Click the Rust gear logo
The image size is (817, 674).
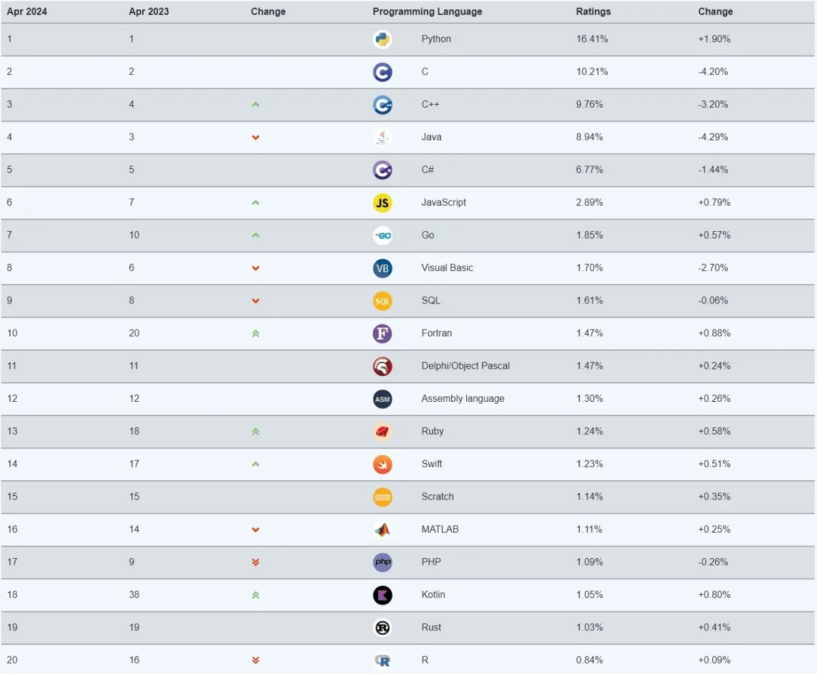(382, 628)
